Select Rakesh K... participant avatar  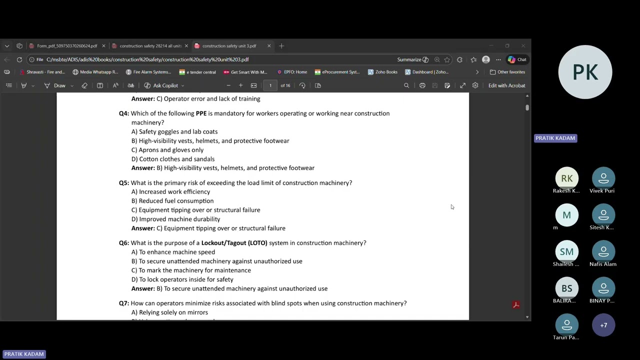pos(566,178)
